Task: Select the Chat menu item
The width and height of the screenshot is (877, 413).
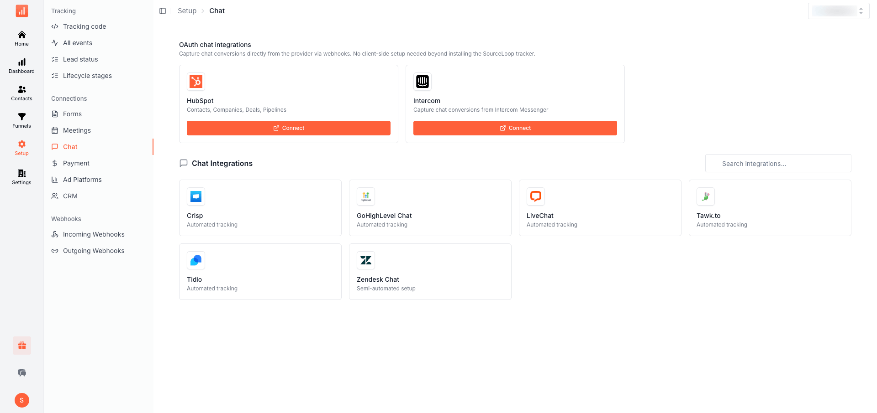Action: 99,147
